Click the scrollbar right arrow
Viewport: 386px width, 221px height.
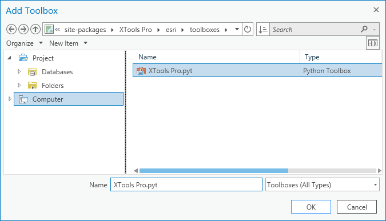[x=379, y=171]
